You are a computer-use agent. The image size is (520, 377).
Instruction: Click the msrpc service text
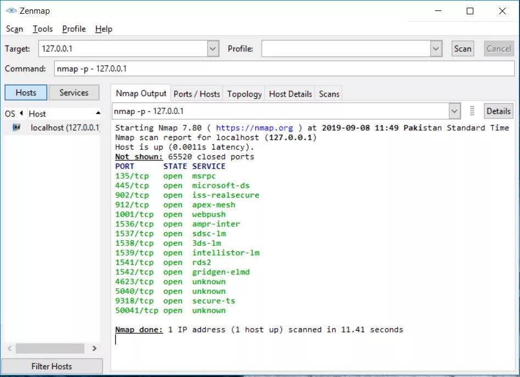(204, 176)
